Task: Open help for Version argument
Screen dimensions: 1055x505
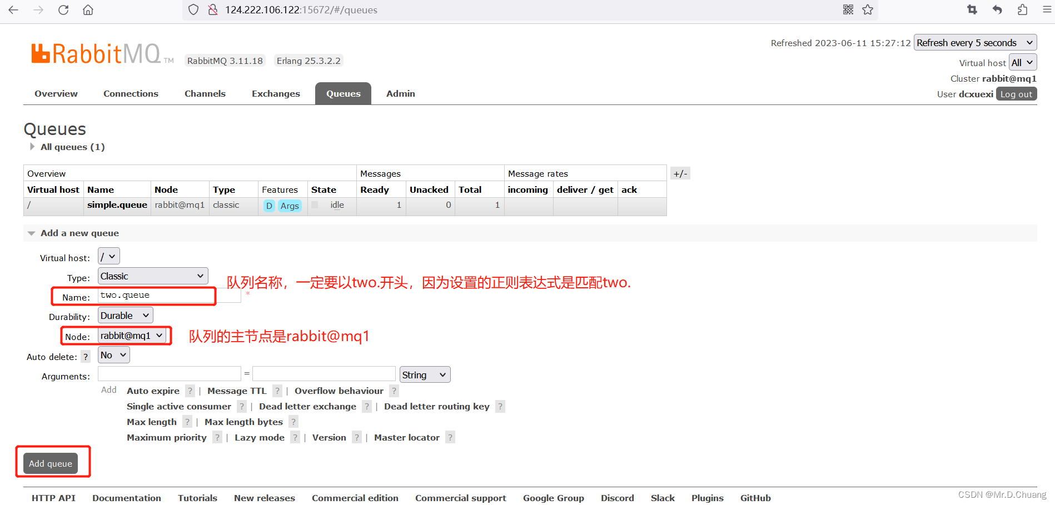Action: (357, 437)
